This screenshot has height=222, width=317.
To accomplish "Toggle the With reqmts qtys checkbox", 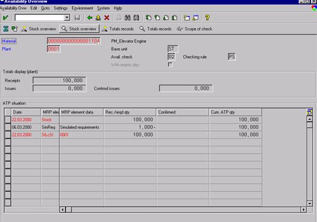I will coord(170,65).
